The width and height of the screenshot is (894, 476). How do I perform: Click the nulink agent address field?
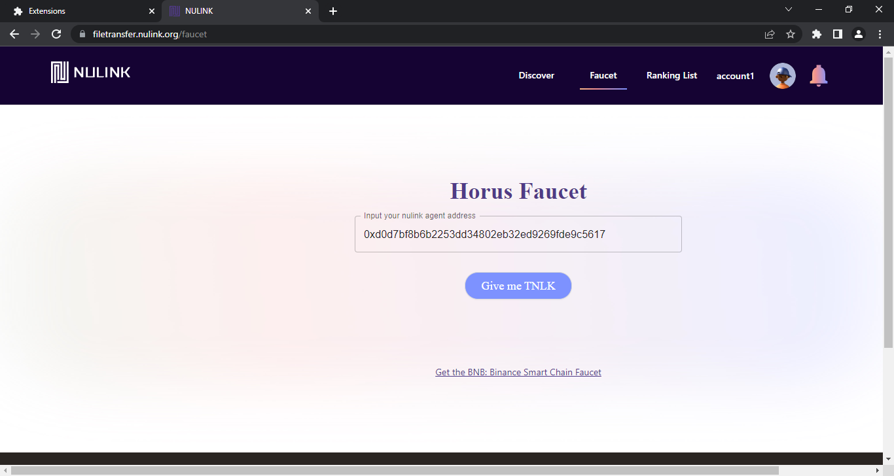click(518, 234)
